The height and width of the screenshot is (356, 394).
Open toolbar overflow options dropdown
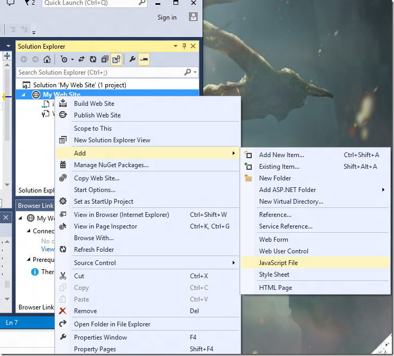coord(34,32)
